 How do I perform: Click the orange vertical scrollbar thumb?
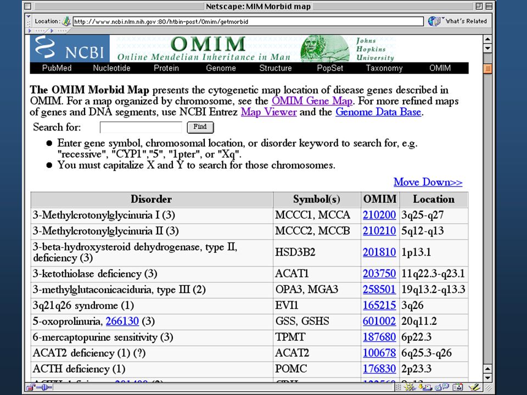tap(487, 69)
